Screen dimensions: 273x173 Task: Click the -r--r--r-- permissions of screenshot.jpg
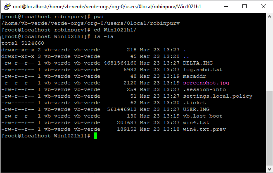18,83
